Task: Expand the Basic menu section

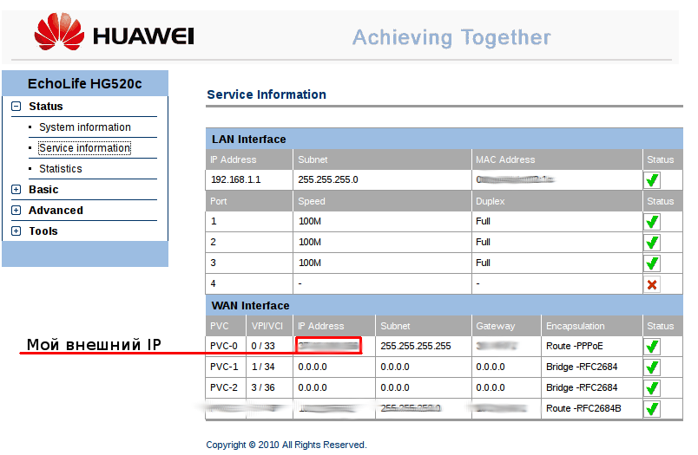Action: [16, 190]
